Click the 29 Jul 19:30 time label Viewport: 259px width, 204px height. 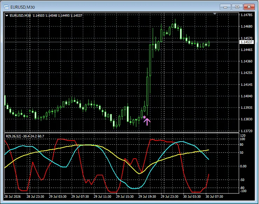click(147, 197)
